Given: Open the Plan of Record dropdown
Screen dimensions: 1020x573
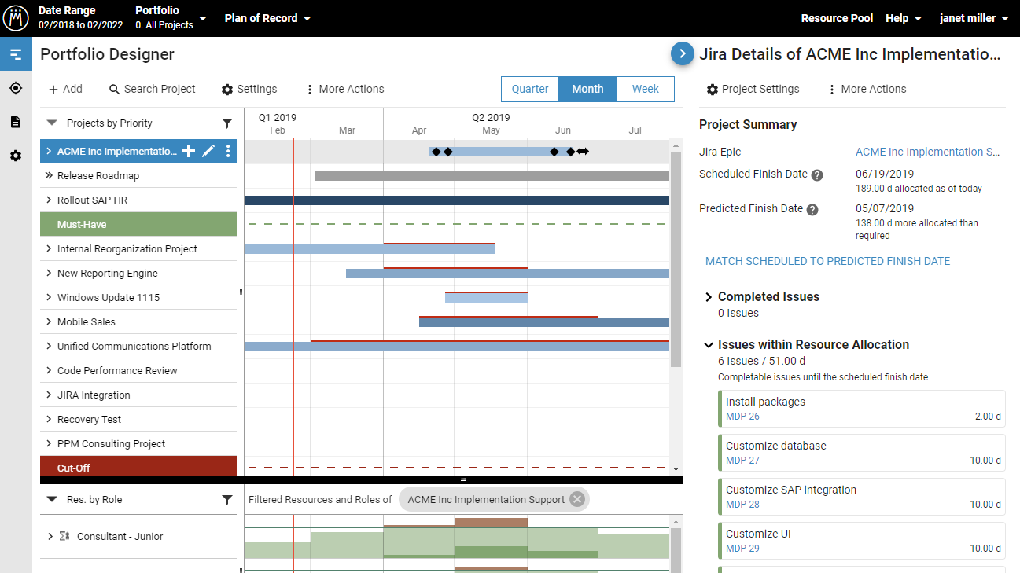Looking at the screenshot, I should click(267, 18).
